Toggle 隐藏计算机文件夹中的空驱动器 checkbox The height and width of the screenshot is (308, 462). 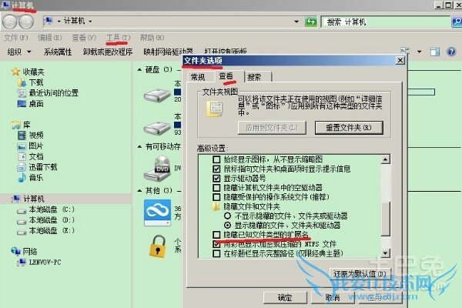click(216, 188)
